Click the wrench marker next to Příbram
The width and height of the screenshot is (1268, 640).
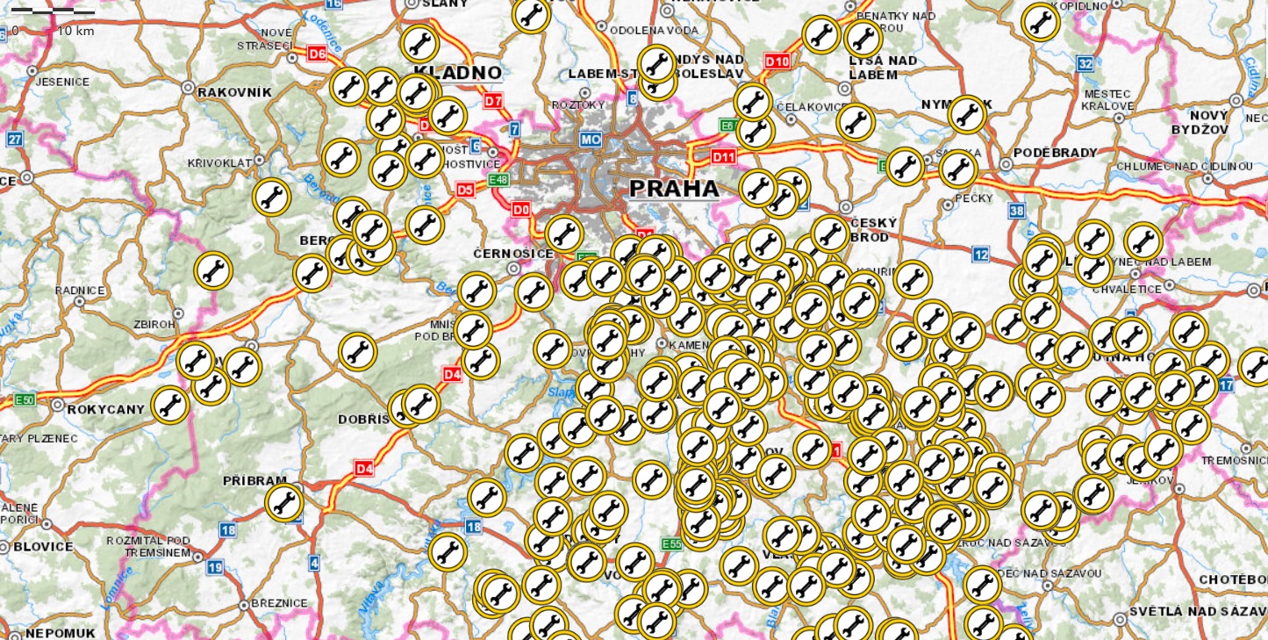pos(283,502)
